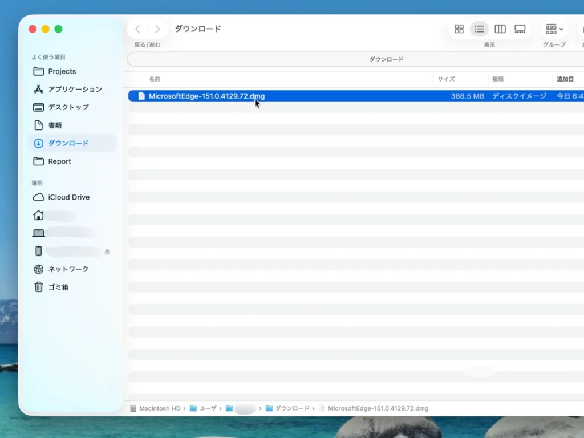The image size is (584, 438).
Task: Click the dmg file document icon
Action: coord(141,96)
